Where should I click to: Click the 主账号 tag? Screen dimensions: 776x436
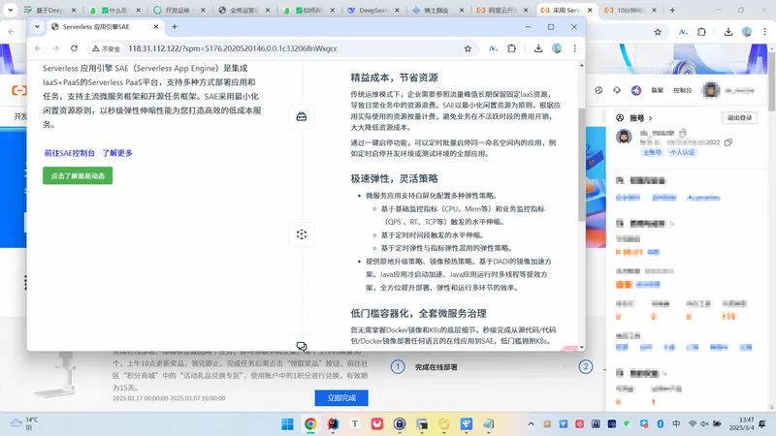[x=652, y=152]
